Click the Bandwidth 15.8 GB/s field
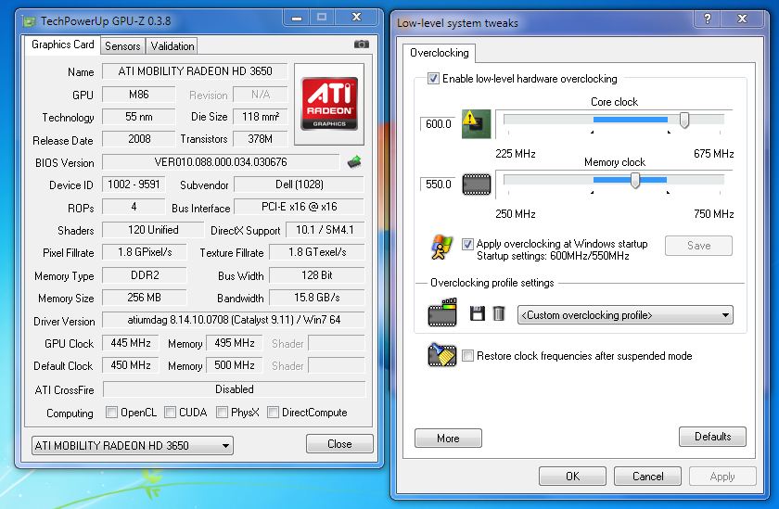This screenshot has width=779, height=509. 317,298
